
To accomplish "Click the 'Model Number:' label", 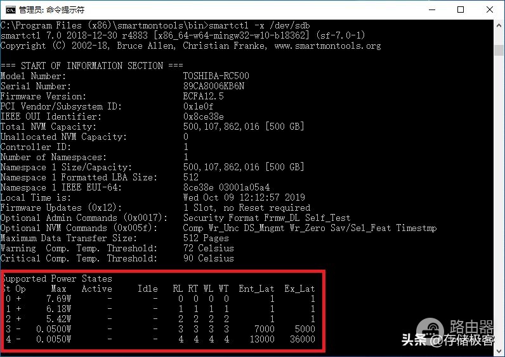I will (x=33, y=76).
